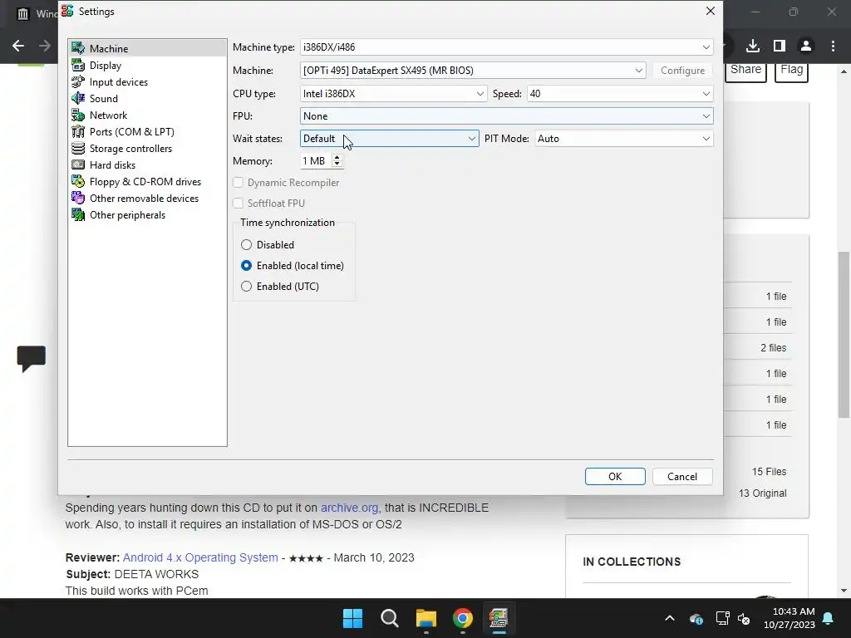The image size is (851, 638).
Task: Select the Display settings category
Action: point(106,65)
